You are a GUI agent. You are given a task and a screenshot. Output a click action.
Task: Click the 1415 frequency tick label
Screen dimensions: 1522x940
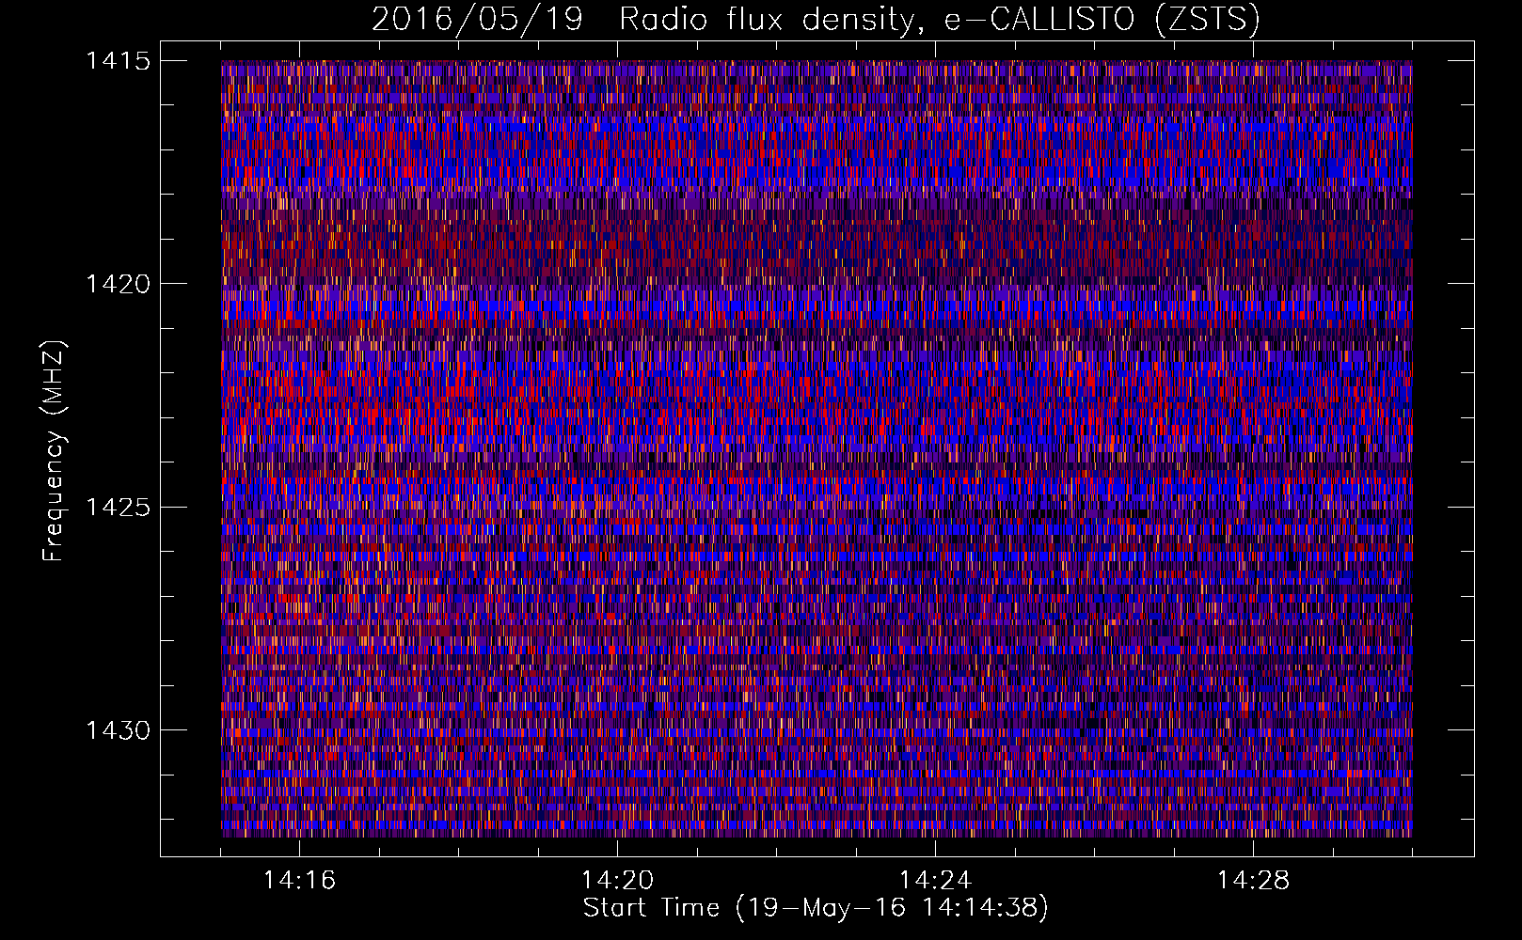pyautogui.click(x=118, y=61)
